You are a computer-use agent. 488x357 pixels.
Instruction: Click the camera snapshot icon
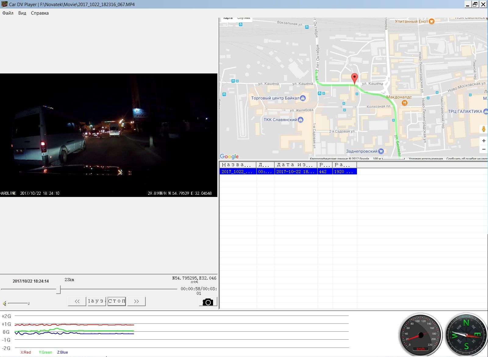(208, 302)
